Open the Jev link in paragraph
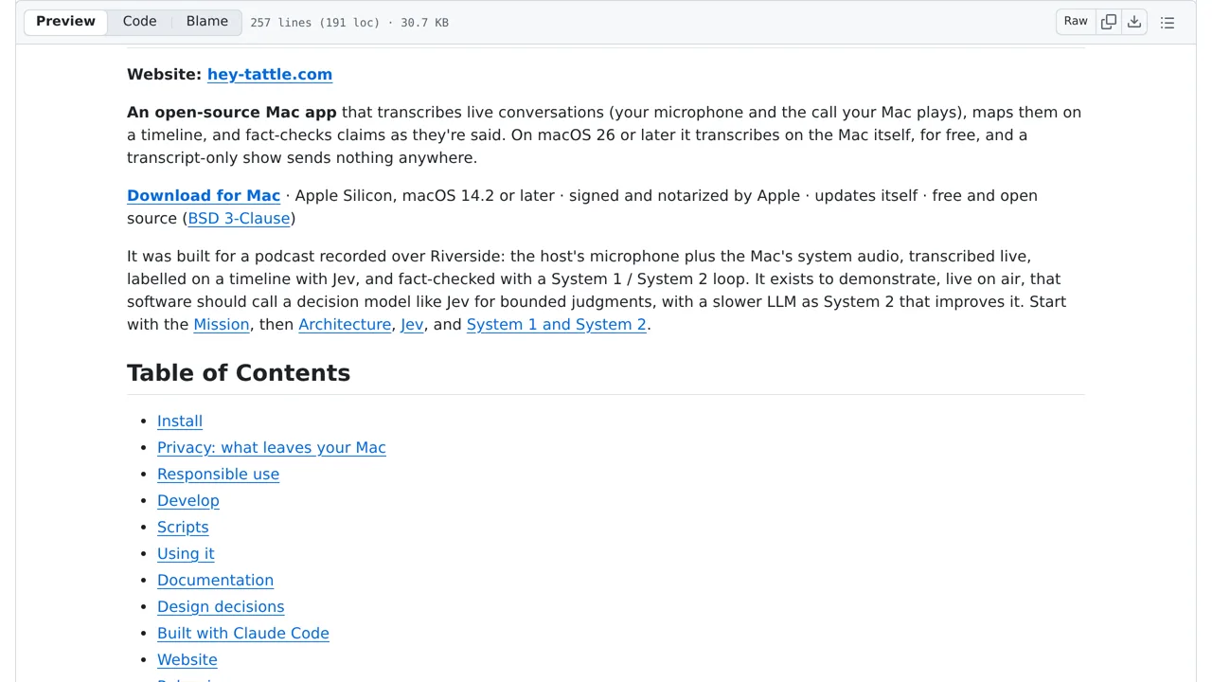 (412, 324)
